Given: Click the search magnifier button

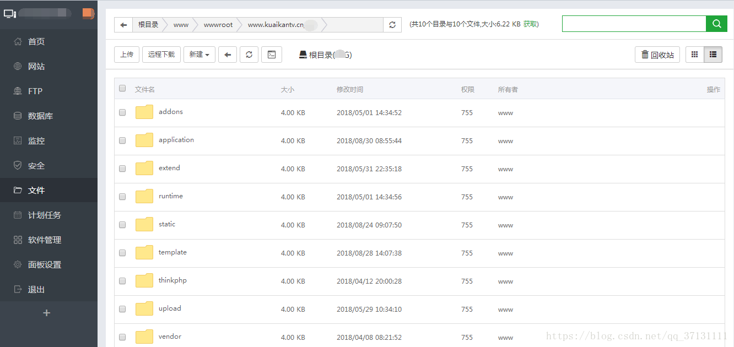Looking at the screenshot, I should tap(716, 24).
